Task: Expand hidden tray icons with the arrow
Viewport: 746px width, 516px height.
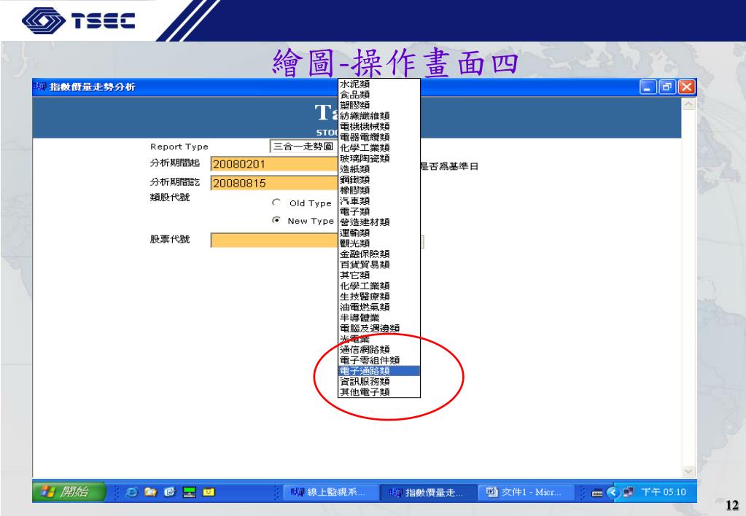Action: (x=613, y=492)
